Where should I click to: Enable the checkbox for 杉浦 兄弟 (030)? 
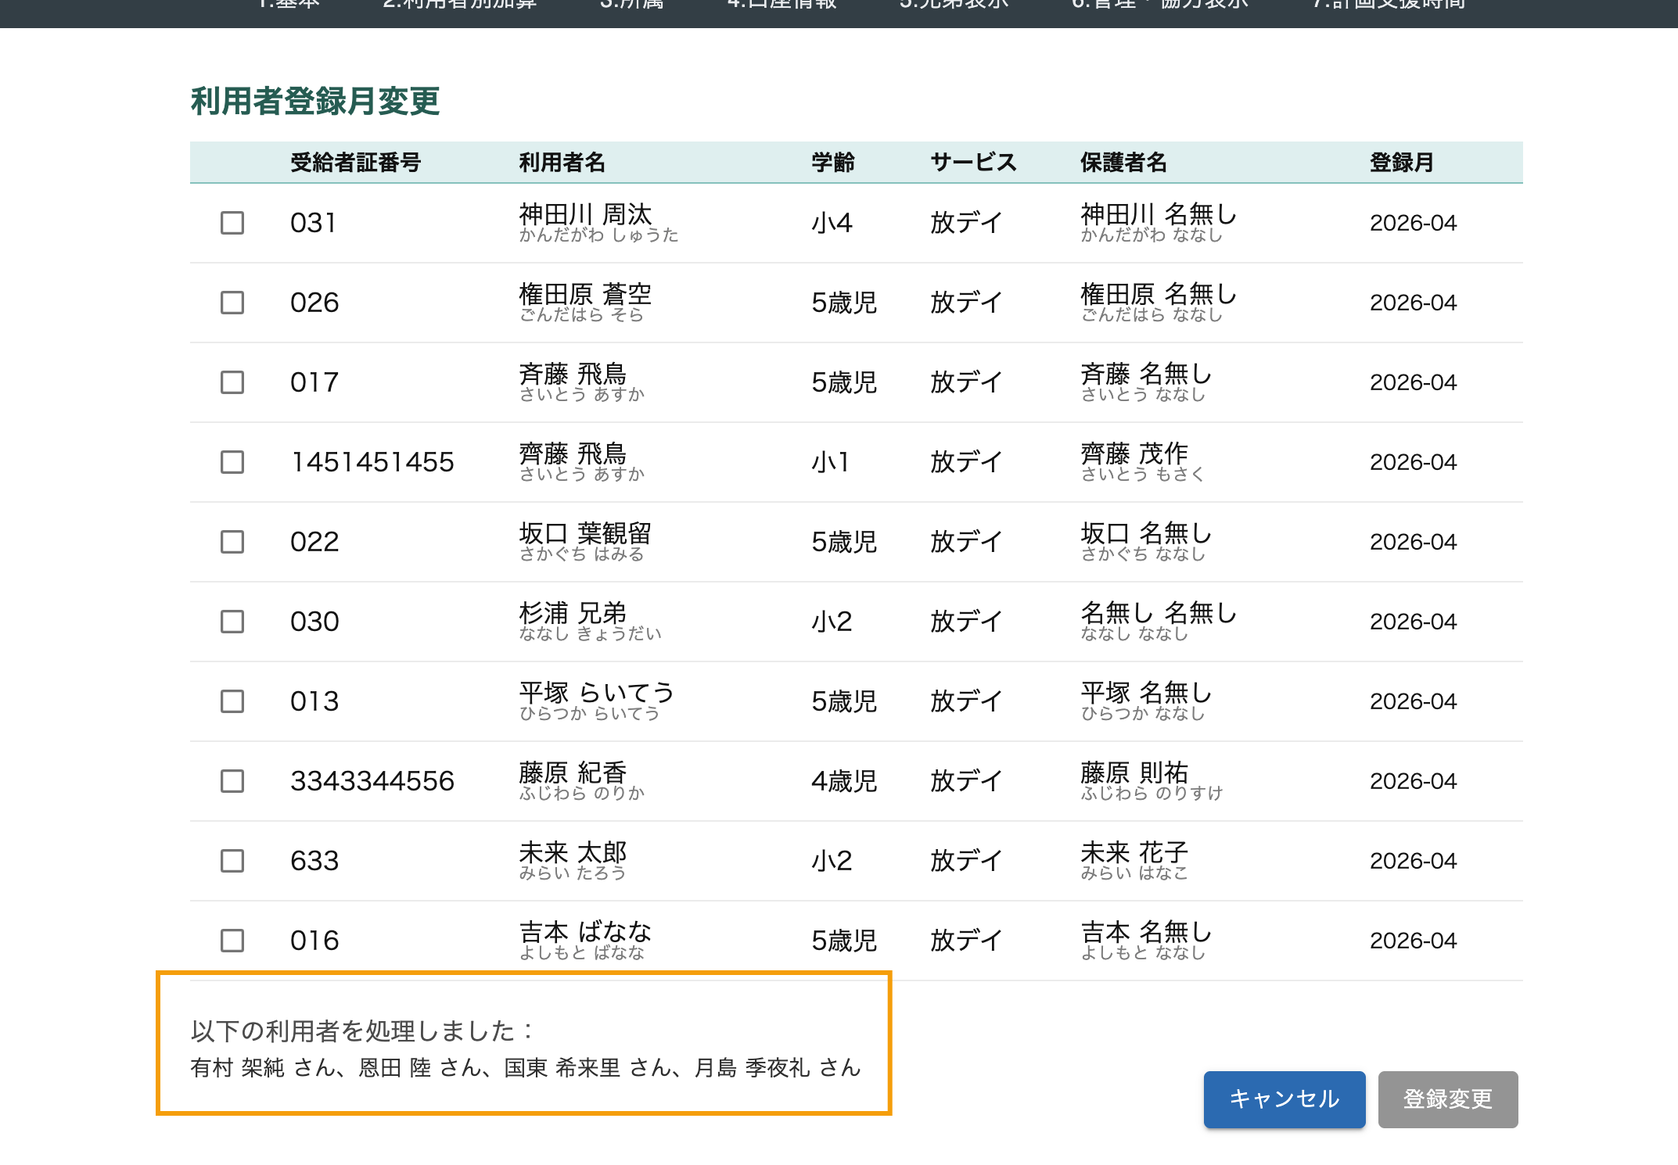point(232,622)
